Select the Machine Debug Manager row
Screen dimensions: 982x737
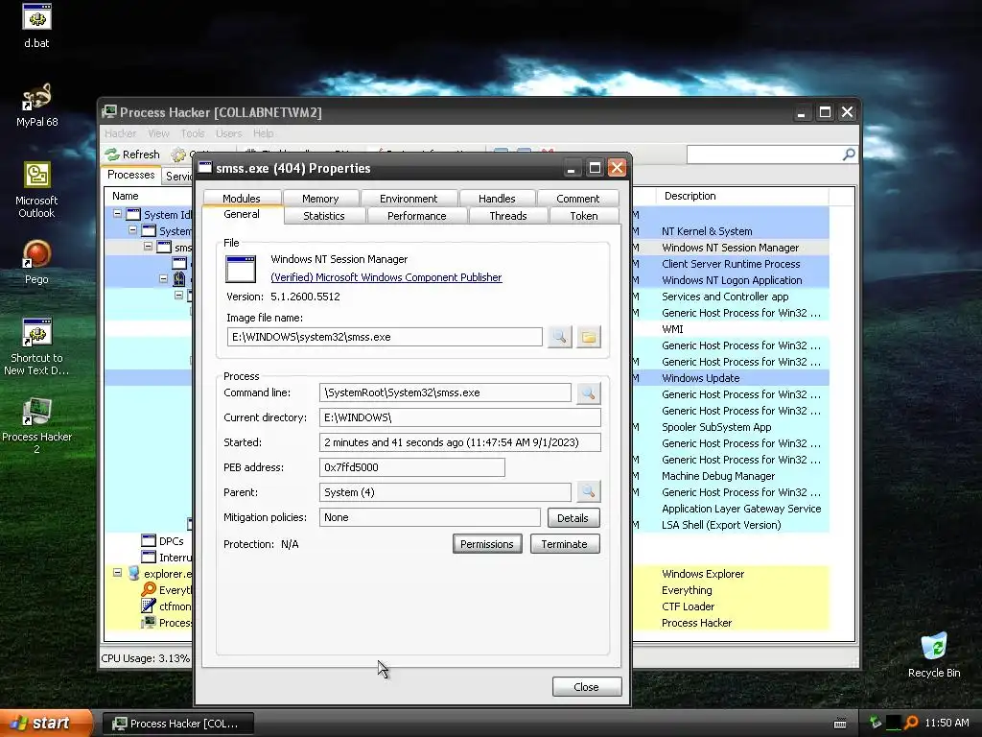click(x=730, y=476)
